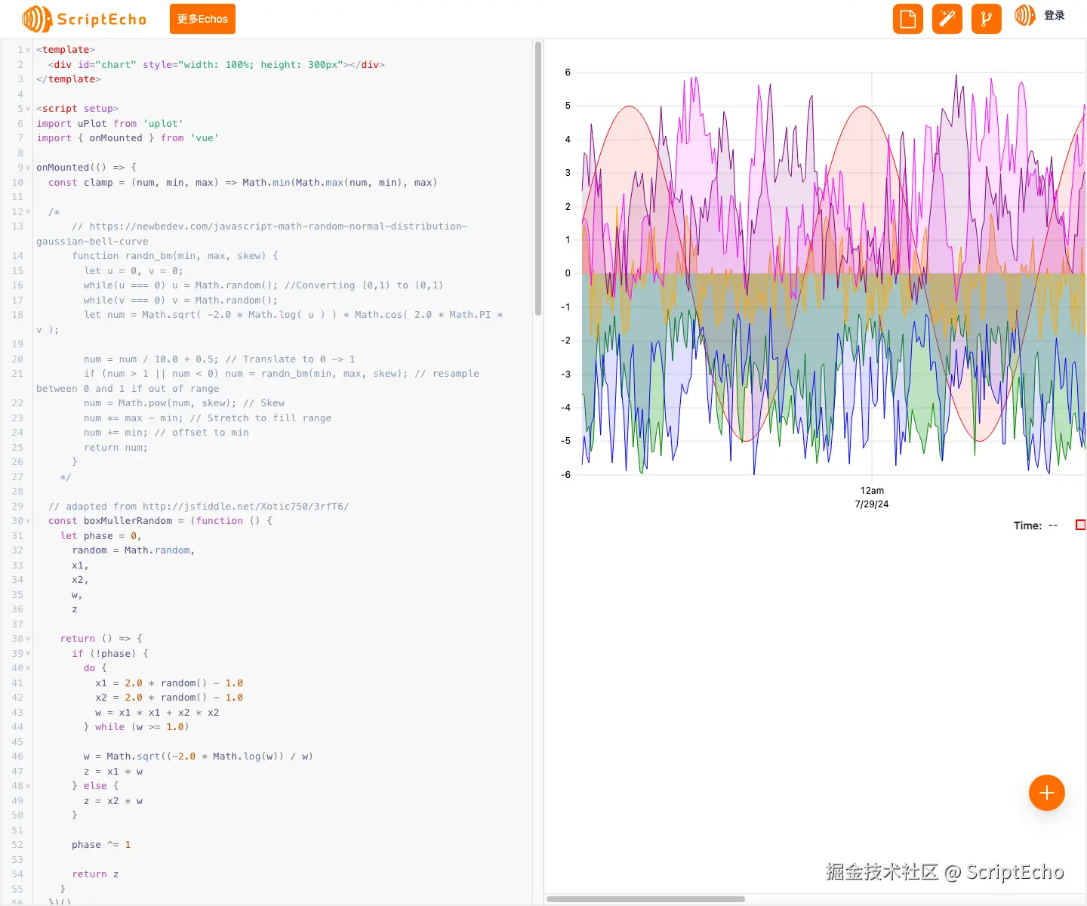Screen dimensions: 1087x906
Task: Collapse the if (!phase) block at line 39
Action: tap(29, 654)
